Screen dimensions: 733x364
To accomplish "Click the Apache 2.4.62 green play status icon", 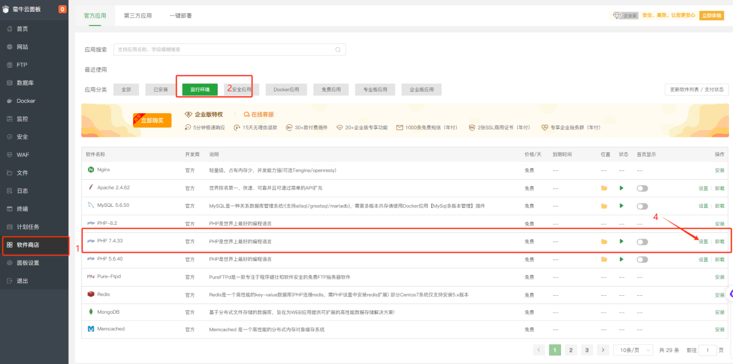I will coord(622,188).
